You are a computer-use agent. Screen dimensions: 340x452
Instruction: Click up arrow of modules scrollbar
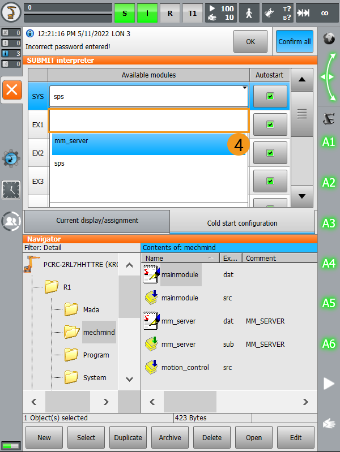click(302, 80)
